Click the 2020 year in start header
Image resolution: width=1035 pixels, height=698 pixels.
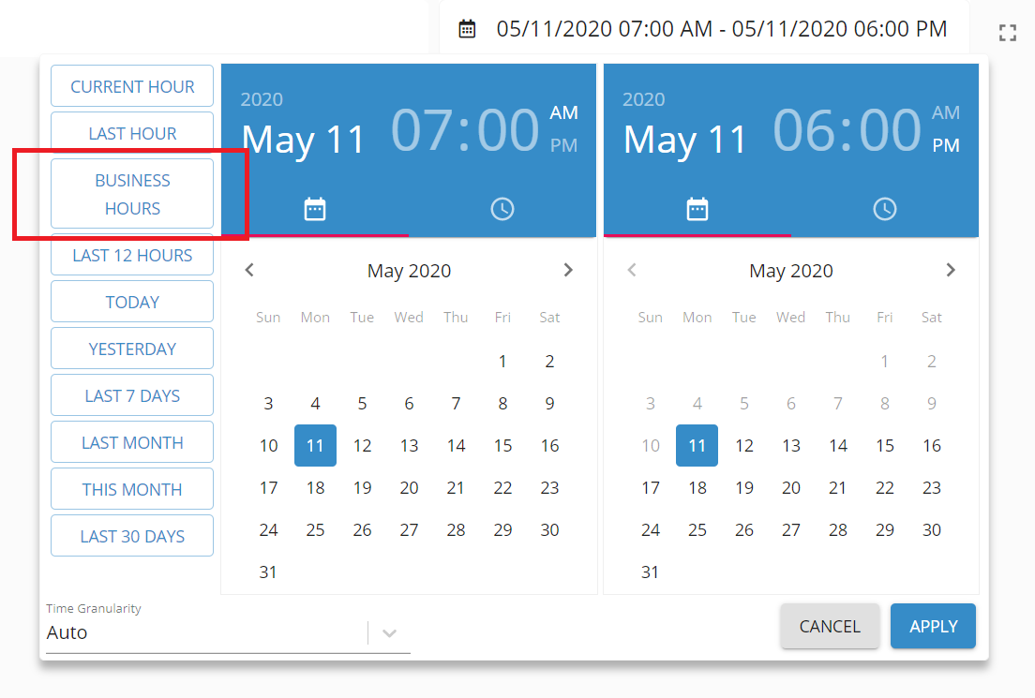click(262, 99)
